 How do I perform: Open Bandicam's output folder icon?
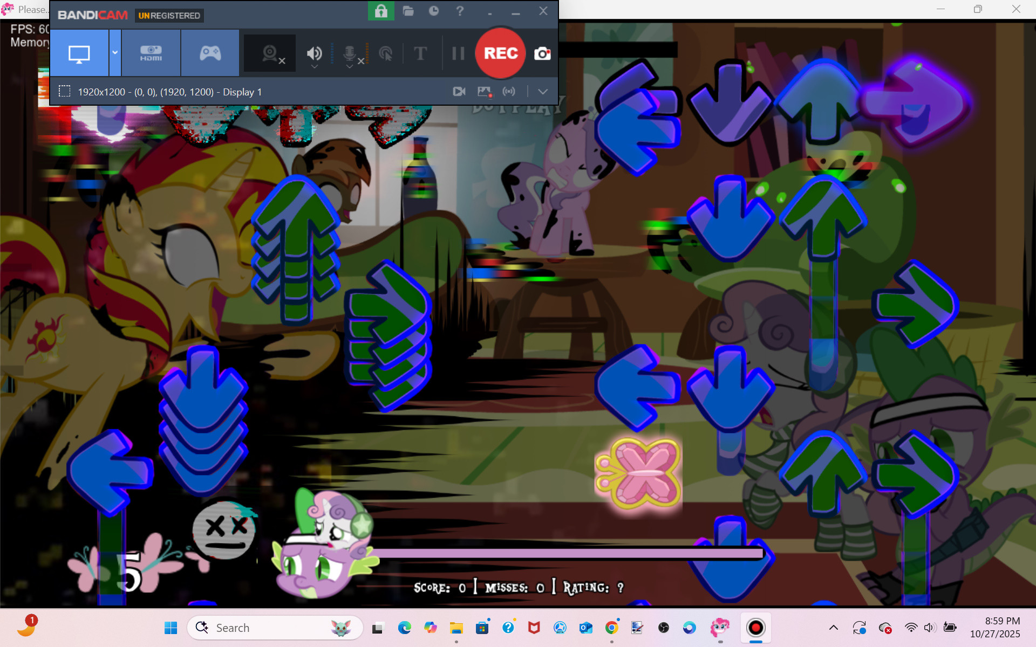click(408, 11)
